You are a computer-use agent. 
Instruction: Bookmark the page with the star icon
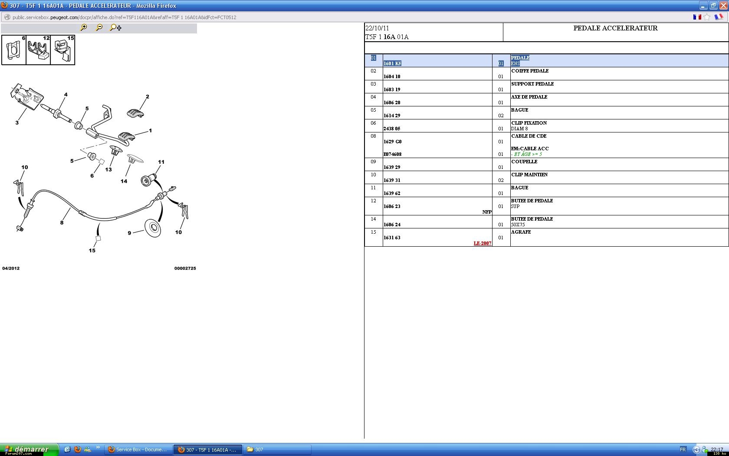tap(707, 17)
